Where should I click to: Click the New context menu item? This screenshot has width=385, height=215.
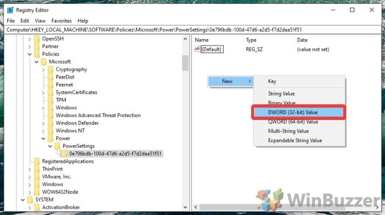pyautogui.click(x=231, y=81)
